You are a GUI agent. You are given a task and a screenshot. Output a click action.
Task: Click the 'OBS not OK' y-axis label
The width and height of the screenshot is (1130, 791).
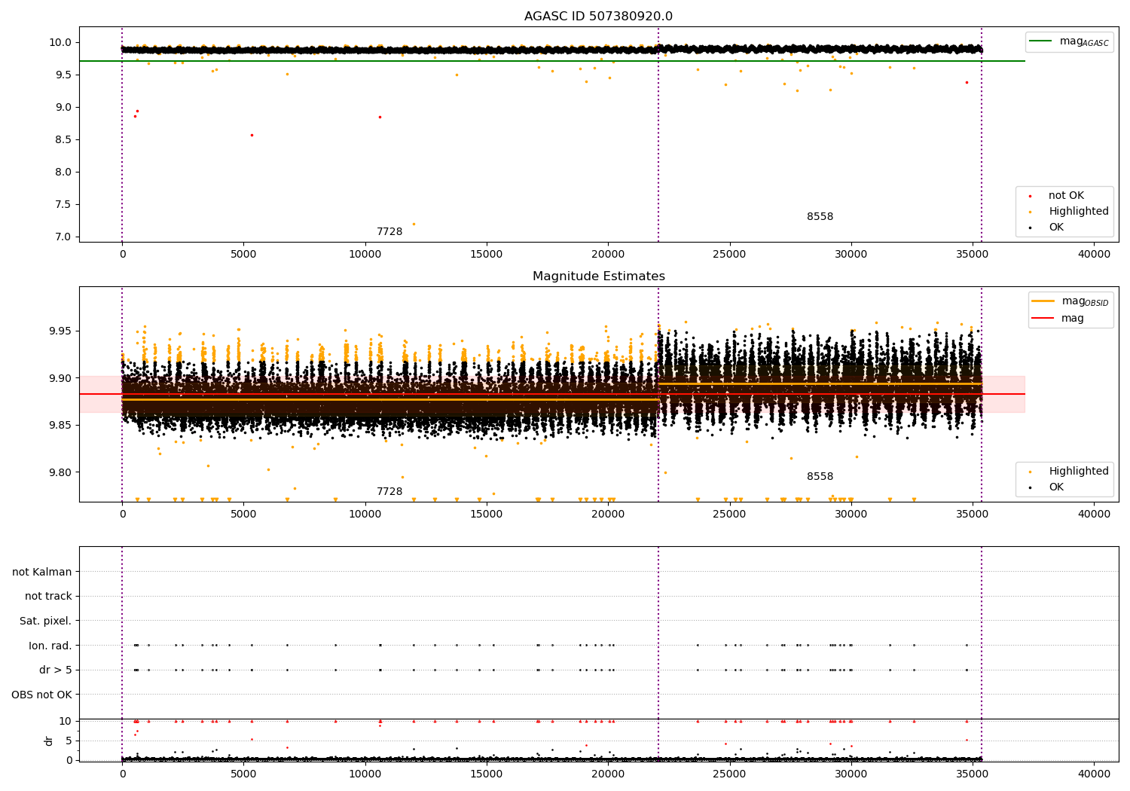[x=41, y=695]
